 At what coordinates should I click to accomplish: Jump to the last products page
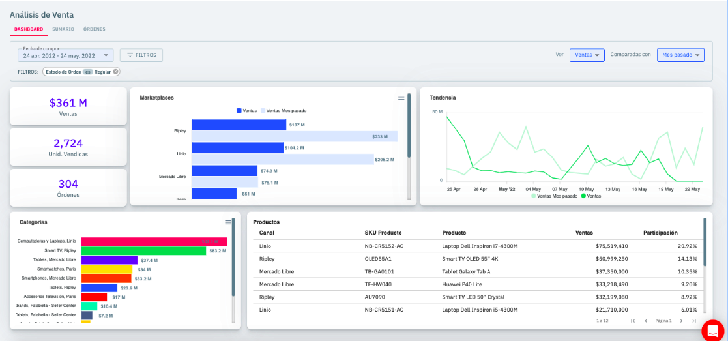tap(693, 321)
